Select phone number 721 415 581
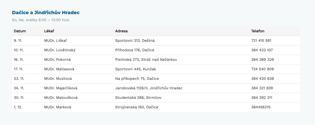This screenshot has width=315, height=125. (x=261, y=41)
